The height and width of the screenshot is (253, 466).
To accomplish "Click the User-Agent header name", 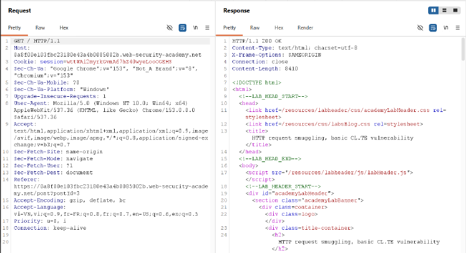I will 32,103.
